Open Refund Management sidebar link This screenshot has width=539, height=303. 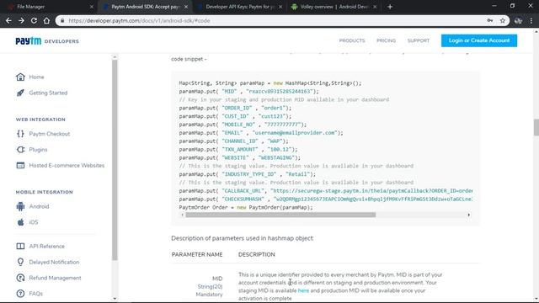click(x=55, y=278)
